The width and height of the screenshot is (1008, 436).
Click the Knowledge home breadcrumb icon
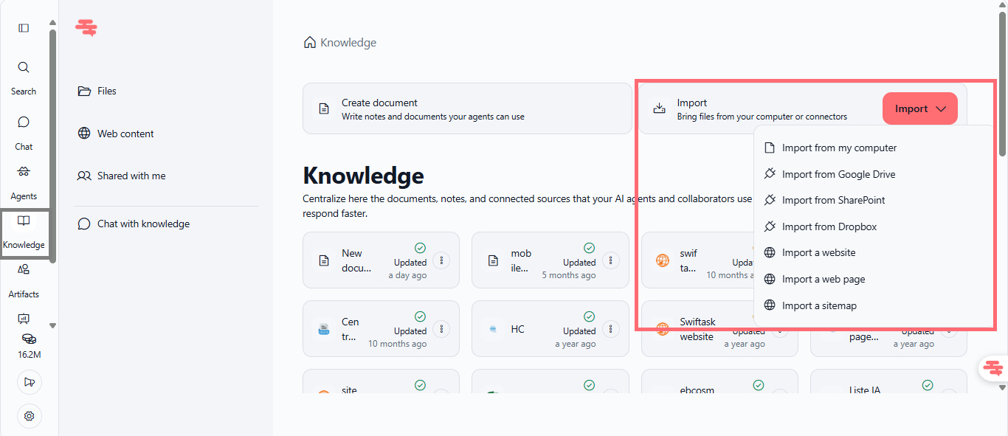point(310,43)
